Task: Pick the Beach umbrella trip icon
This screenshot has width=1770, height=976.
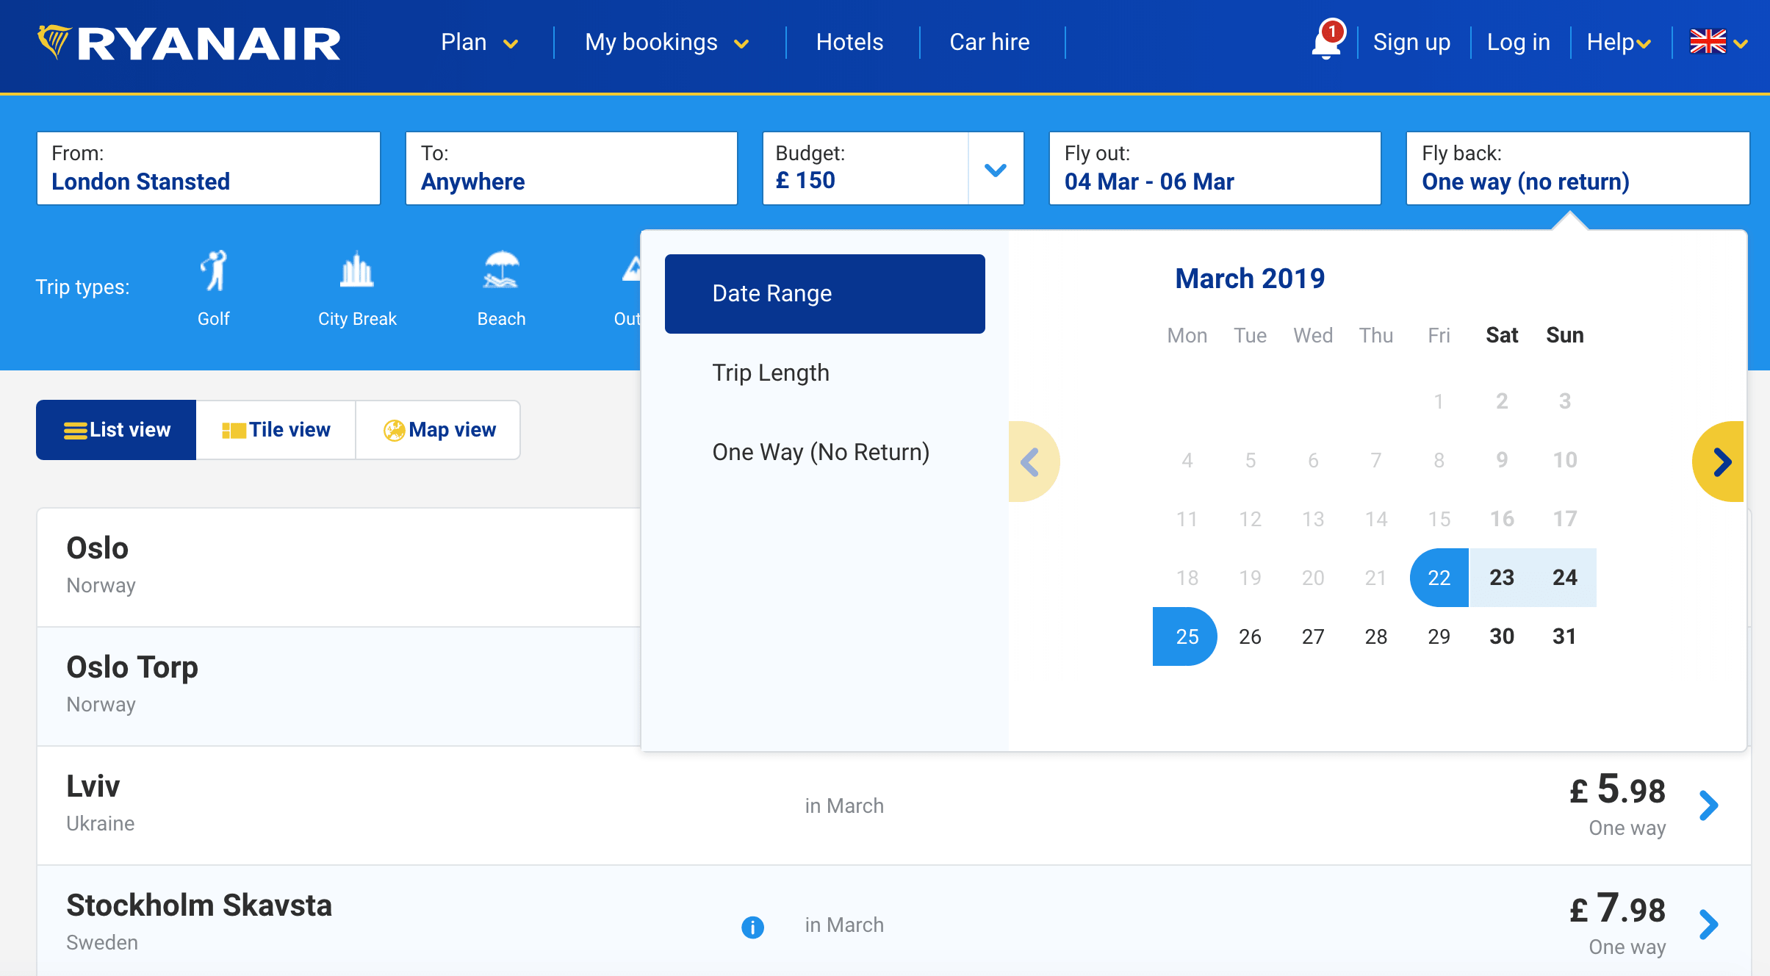Action: click(501, 271)
